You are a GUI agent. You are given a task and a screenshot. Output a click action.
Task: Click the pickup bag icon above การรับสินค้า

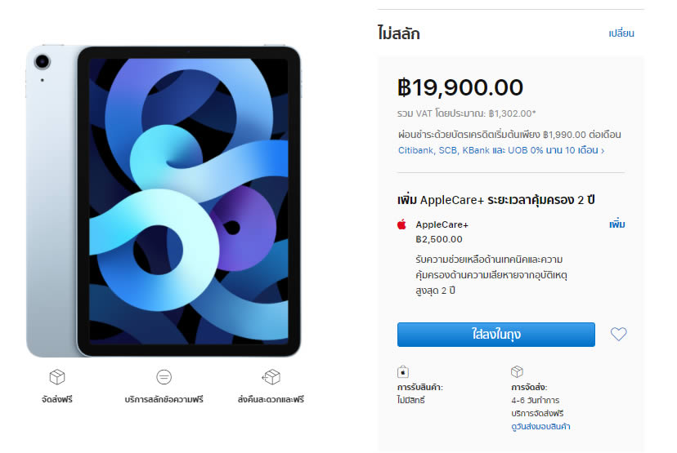[402, 371]
